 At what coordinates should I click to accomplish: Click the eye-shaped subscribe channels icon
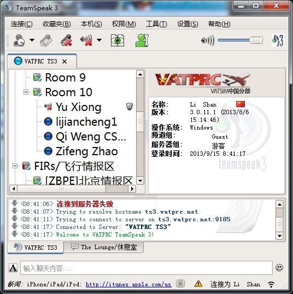(117, 40)
